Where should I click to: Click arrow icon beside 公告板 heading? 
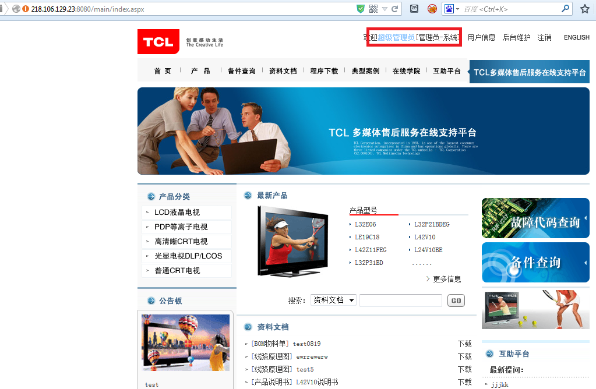151,301
